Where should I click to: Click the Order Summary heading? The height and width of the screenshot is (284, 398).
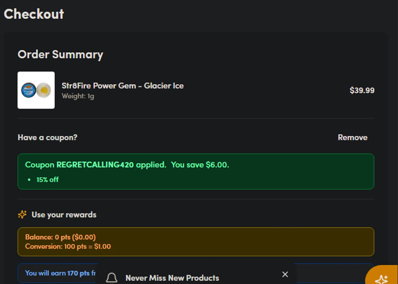(x=60, y=55)
